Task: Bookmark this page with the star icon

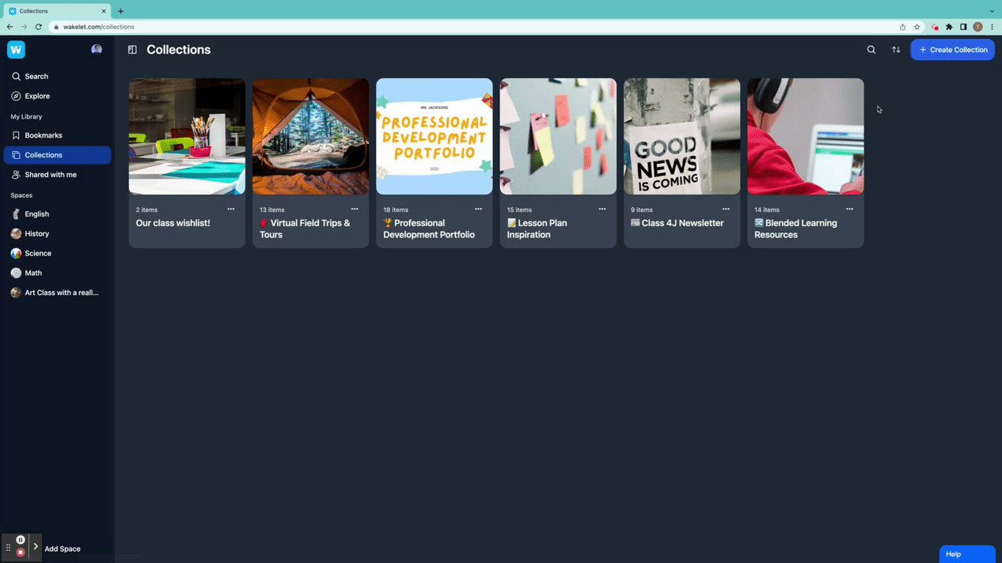Action: point(917,27)
